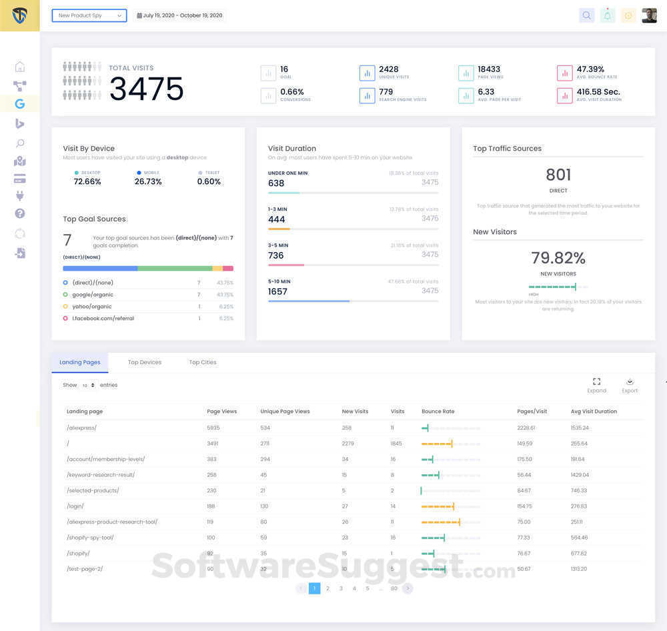Click the Top Goal Sources colored bar
The image size is (667, 631).
[148, 268]
